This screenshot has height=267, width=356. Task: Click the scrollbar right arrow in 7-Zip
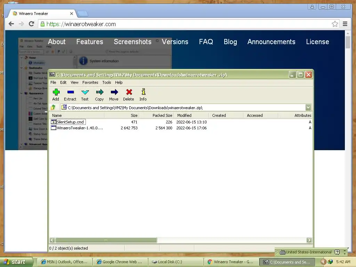309,240
